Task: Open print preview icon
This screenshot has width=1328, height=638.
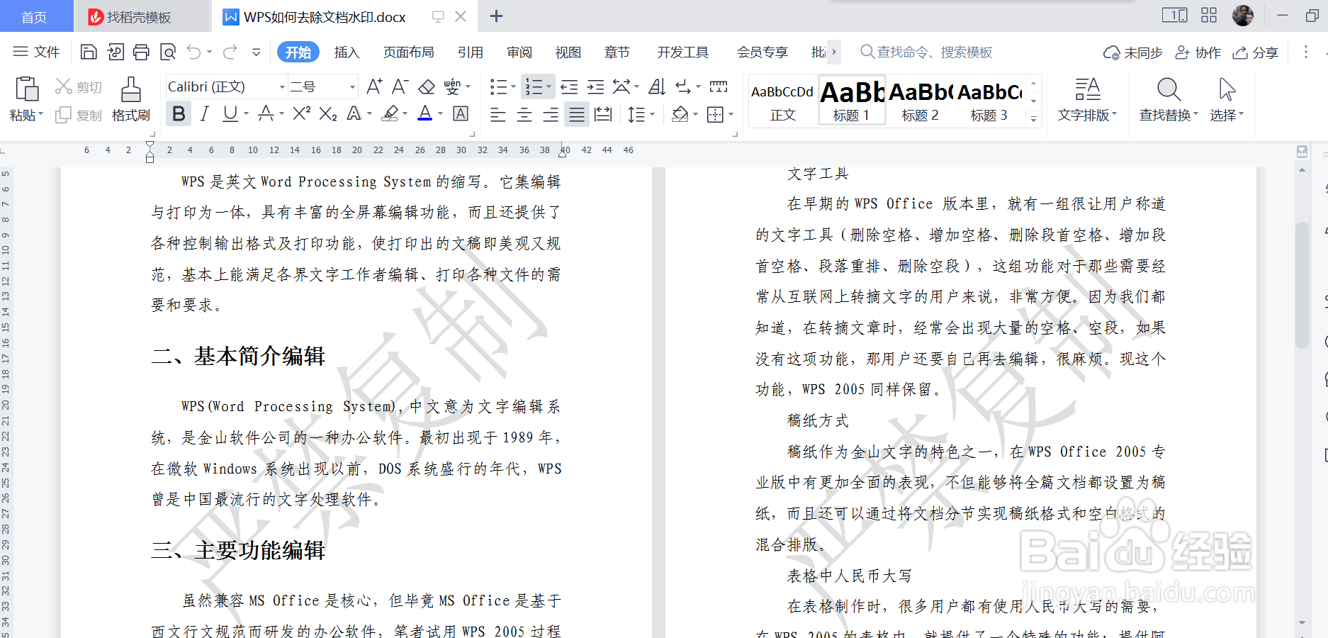Action: click(168, 52)
